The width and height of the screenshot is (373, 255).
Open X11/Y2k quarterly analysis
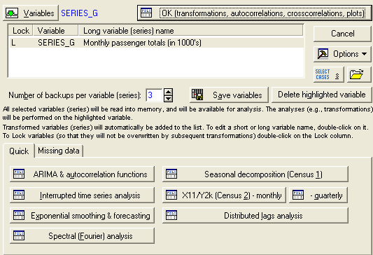click(x=318, y=195)
